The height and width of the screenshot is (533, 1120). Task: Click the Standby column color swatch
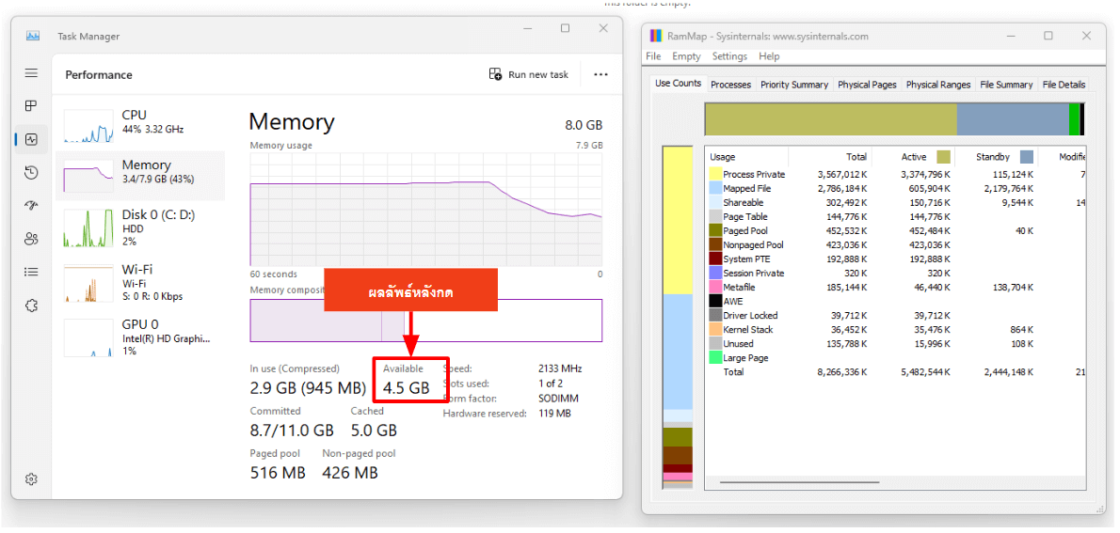(x=1027, y=157)
